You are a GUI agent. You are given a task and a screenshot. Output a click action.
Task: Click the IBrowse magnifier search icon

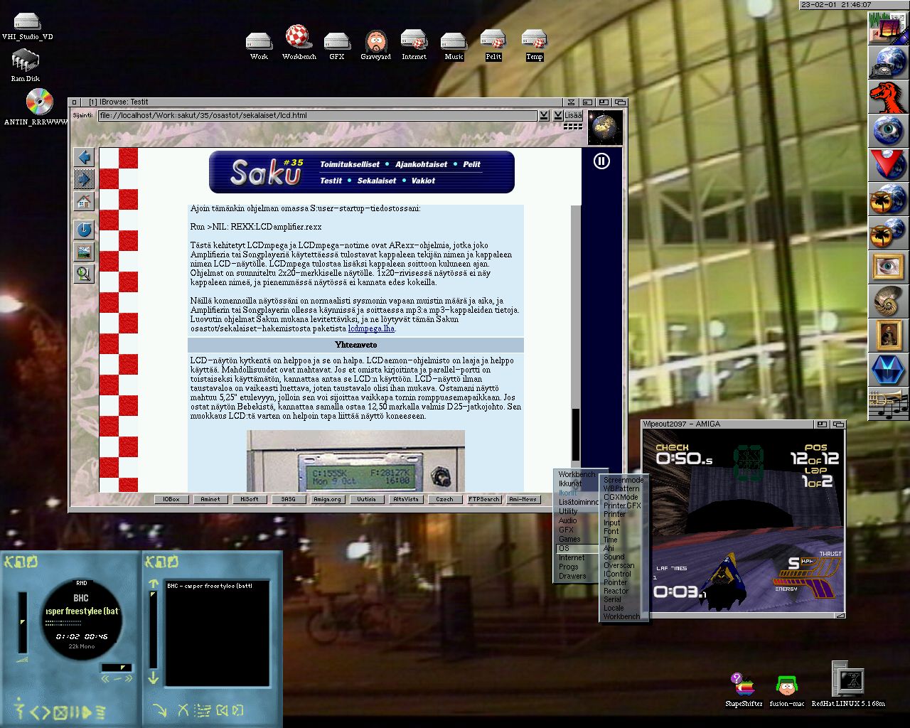click(x=85, y=274)
